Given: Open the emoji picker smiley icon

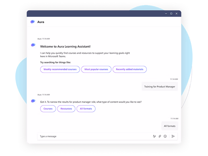Looking at the screenshot, I should click(x=165, y=136).
